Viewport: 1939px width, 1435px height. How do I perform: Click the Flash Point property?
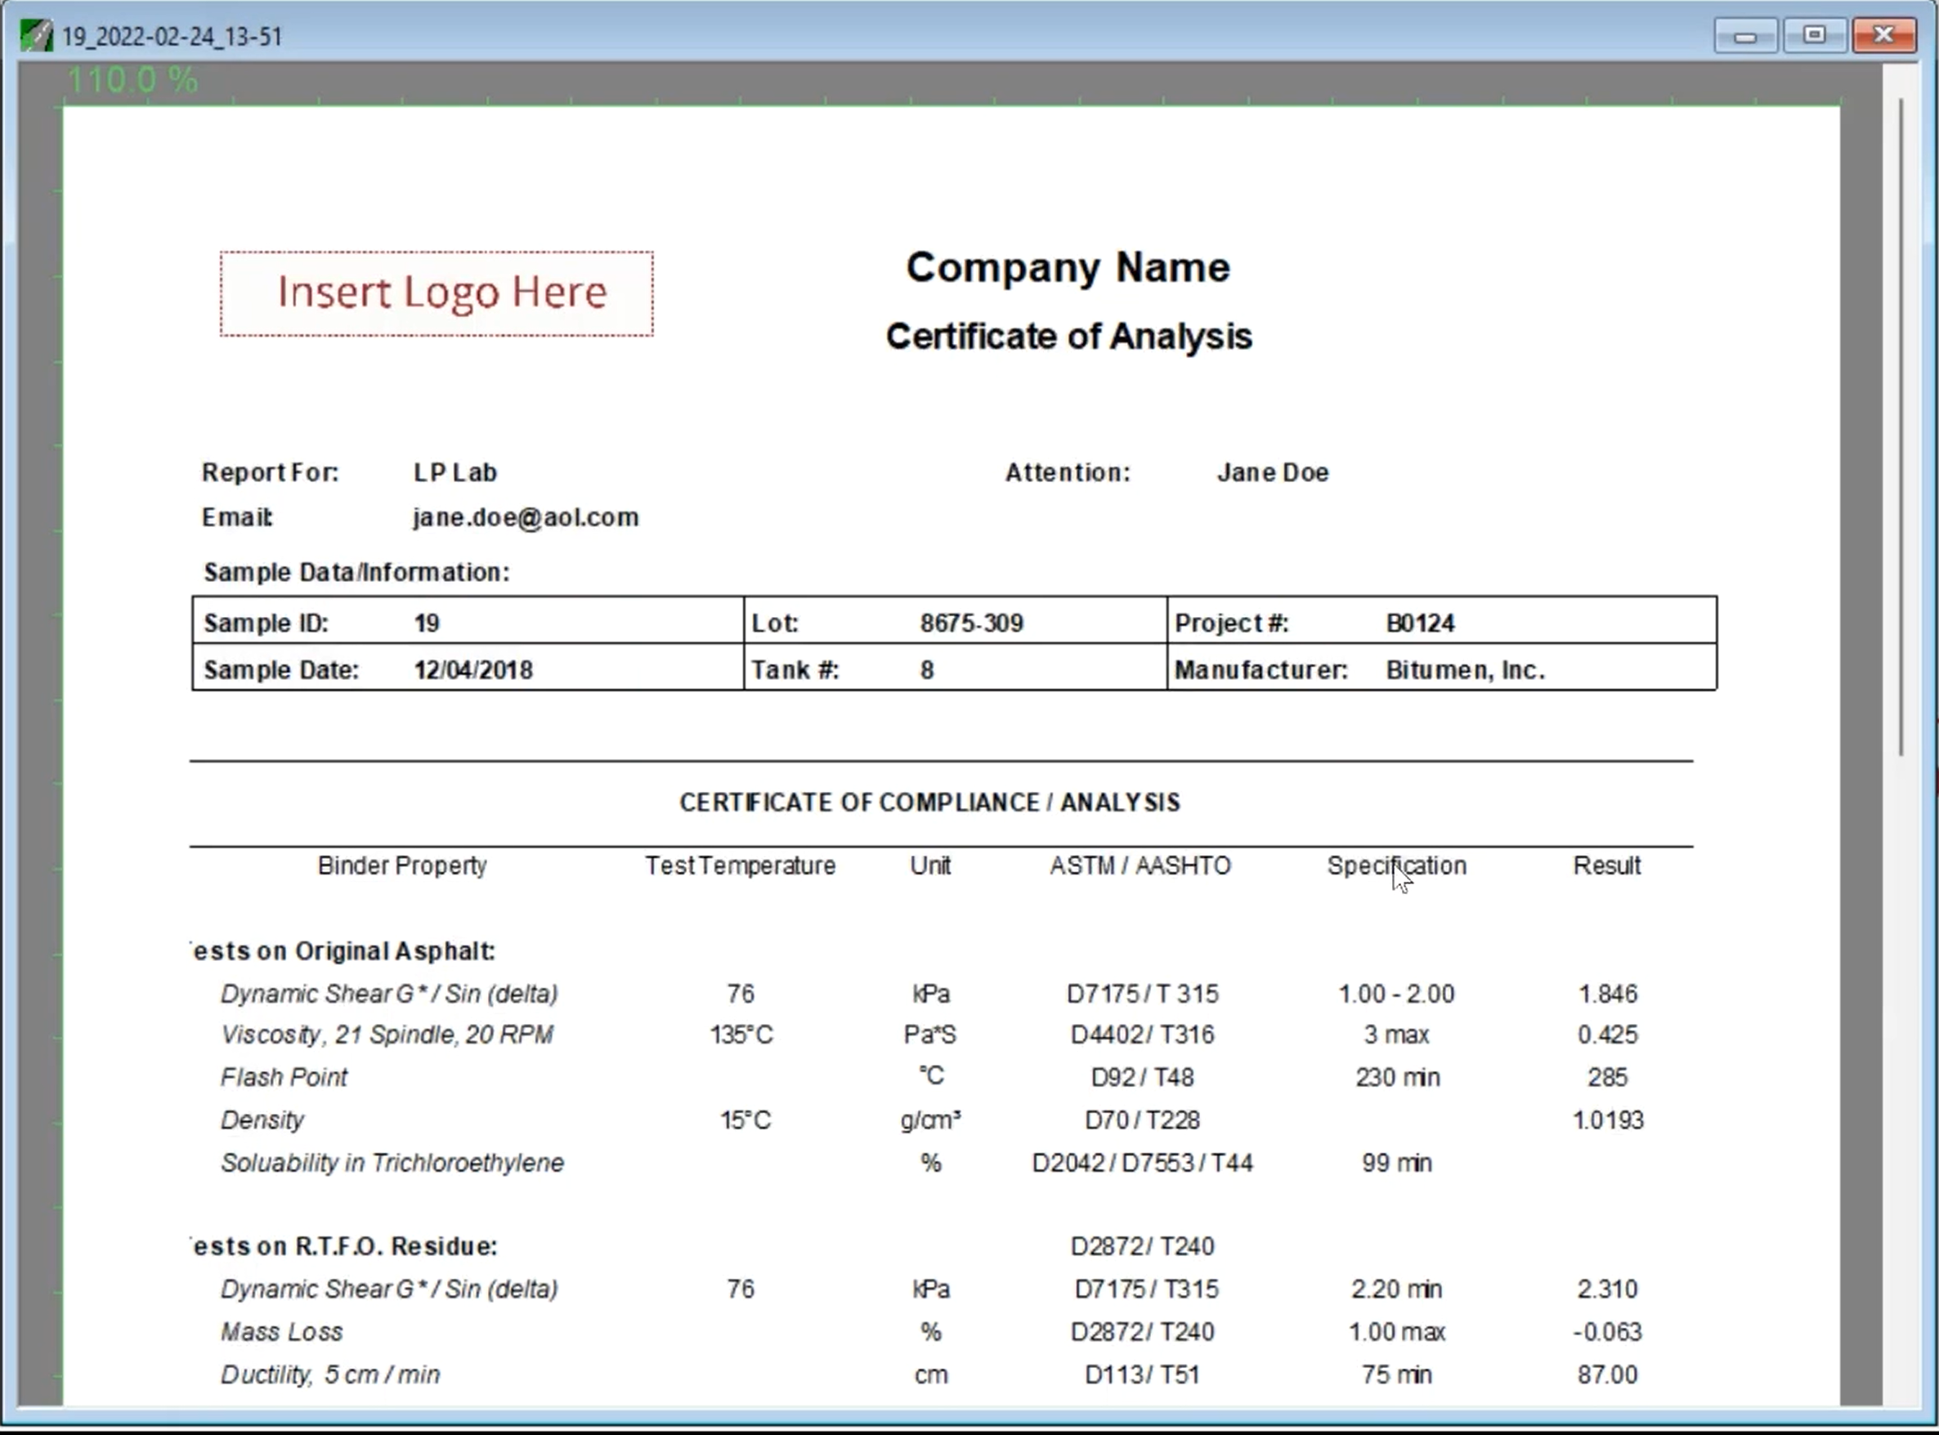click(284, 1077)
